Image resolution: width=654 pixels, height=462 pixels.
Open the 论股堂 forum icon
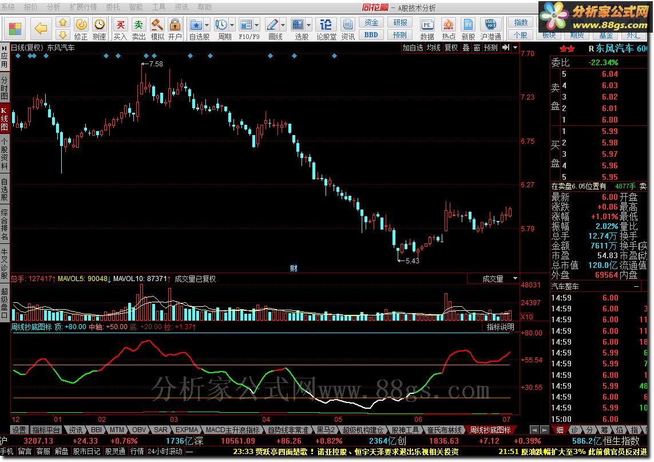click(x=326, y=29)
